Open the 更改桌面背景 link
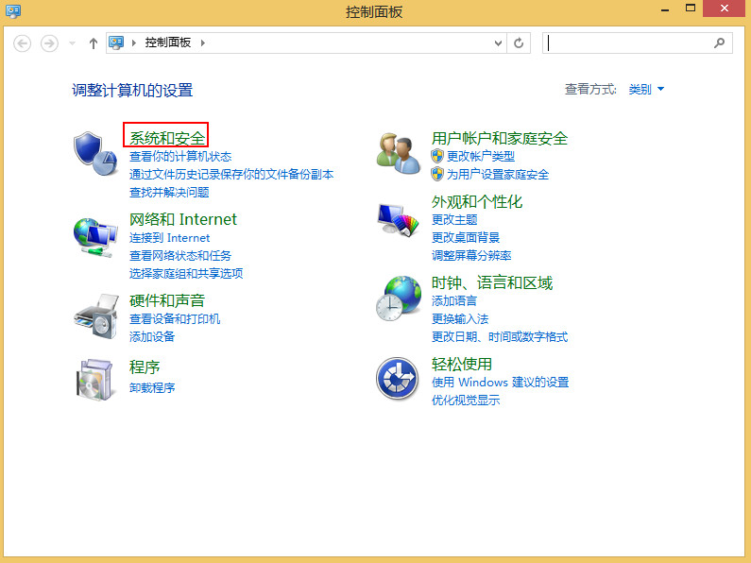 pyautogui.click(x=466, y=237)
